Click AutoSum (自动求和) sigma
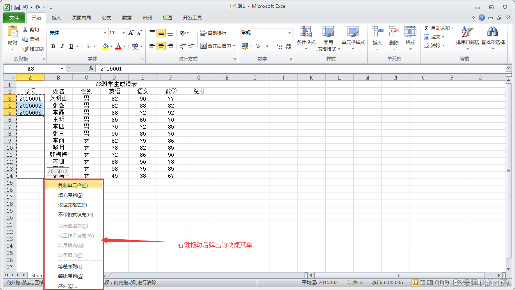 coord(427,28)
